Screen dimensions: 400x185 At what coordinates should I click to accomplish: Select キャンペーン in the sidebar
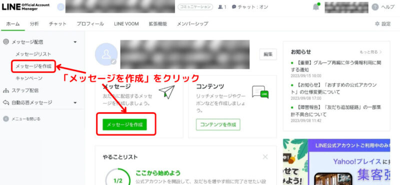click(x=29, y=78)
